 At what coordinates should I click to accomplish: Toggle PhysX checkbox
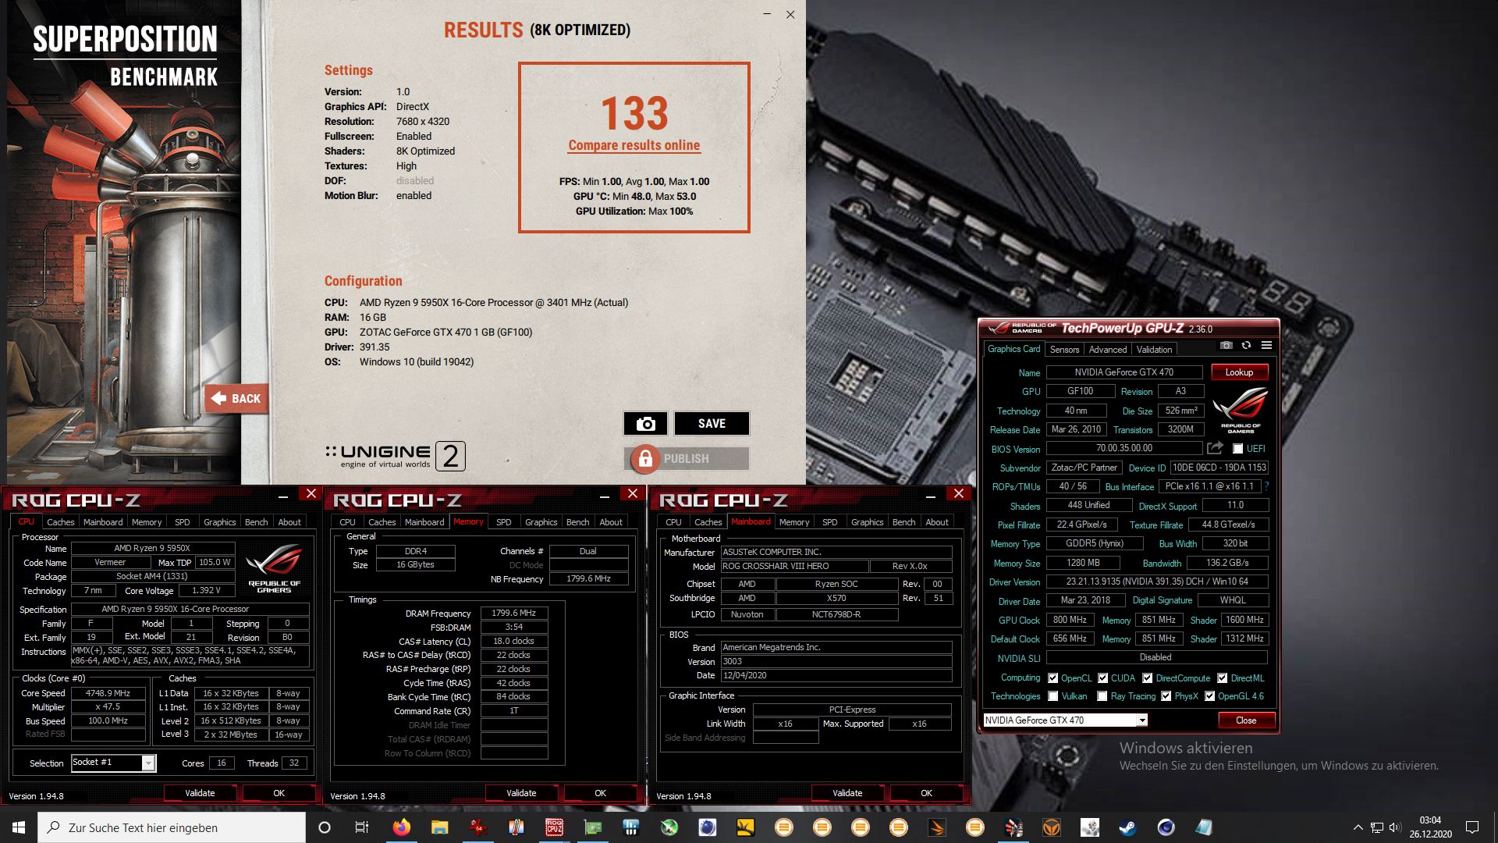(x=1166, y=696)
